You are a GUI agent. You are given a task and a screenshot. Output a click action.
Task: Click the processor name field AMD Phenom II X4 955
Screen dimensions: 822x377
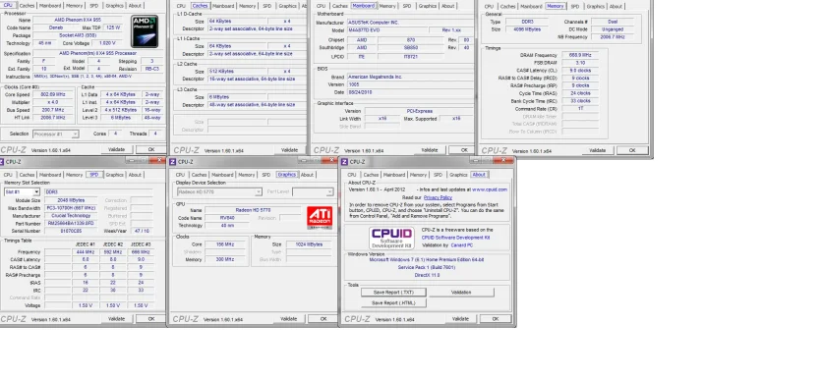(78, 20)
